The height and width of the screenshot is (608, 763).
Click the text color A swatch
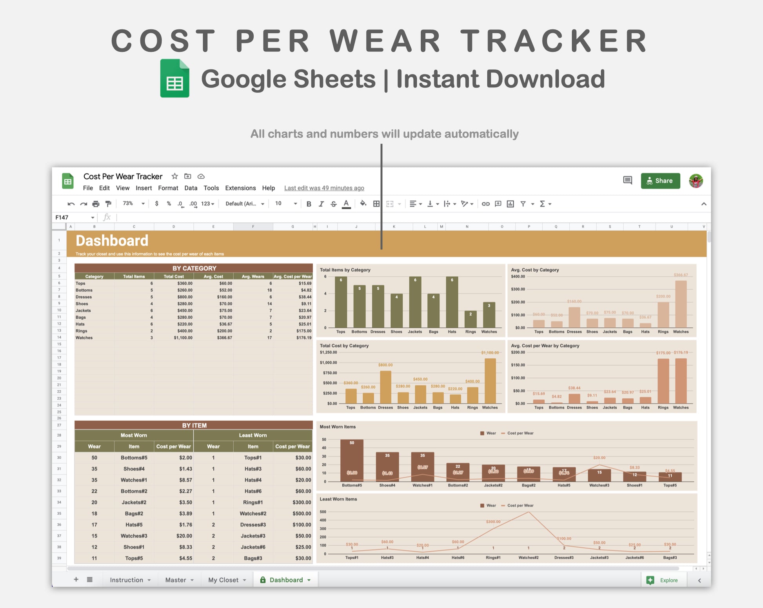point(346,204)
